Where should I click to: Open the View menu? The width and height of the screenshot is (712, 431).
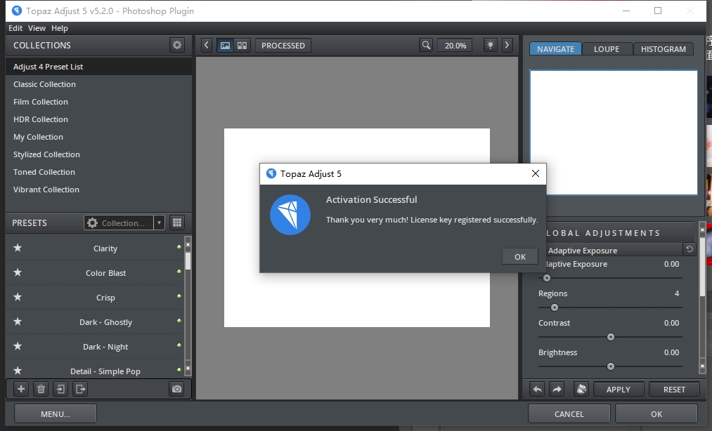[x=37, y=28]
